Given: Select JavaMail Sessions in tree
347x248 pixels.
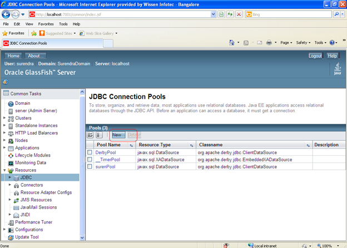Looking at the screenshot, I should tap(38, 207).
